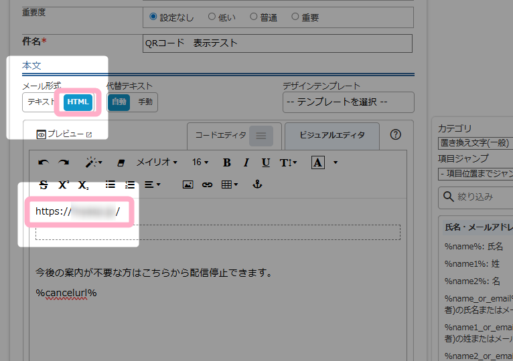The width and height of the screenshot is (513, 361).
Task: Open the プレビュー link
Action: (x=64, y=134)
